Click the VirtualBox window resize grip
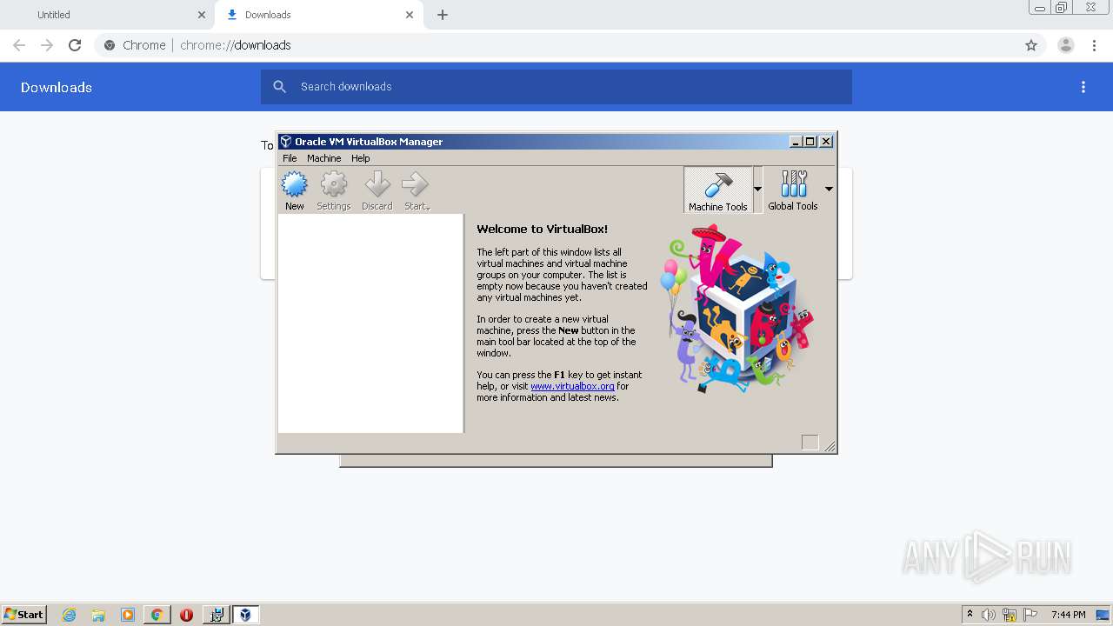The height and width of the screenshot is (626, 1113). 830,446
